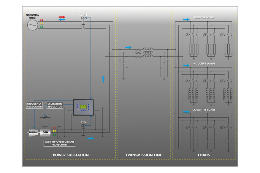Select the TRANSMISSION LINE section label
Viewport: 260px width, 173px height.
pos(144,155)
